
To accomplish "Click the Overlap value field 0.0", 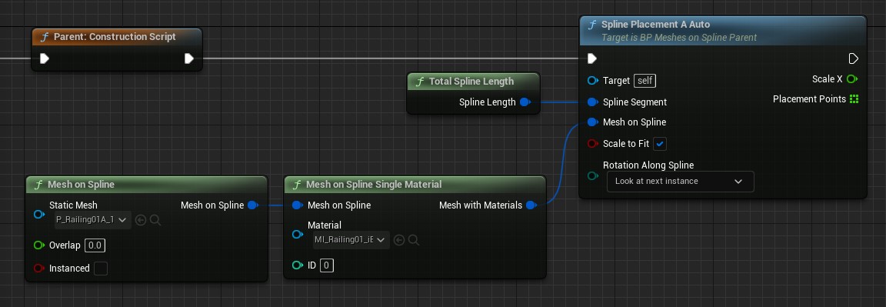I will tap(95, 245).
